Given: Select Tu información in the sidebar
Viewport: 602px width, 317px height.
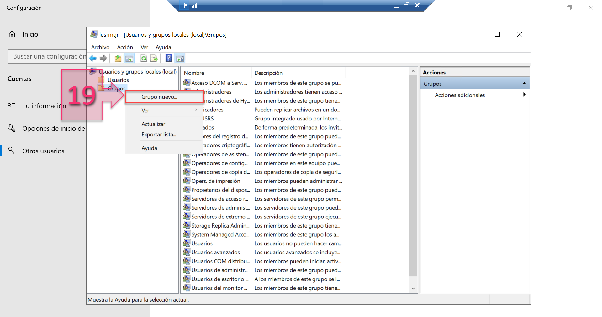Looking at the screenshot, I should [44, 106].
